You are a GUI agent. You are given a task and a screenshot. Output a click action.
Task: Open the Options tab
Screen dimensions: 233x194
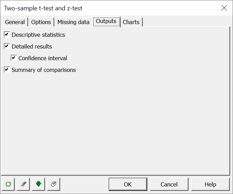click(x=41, y=22)
